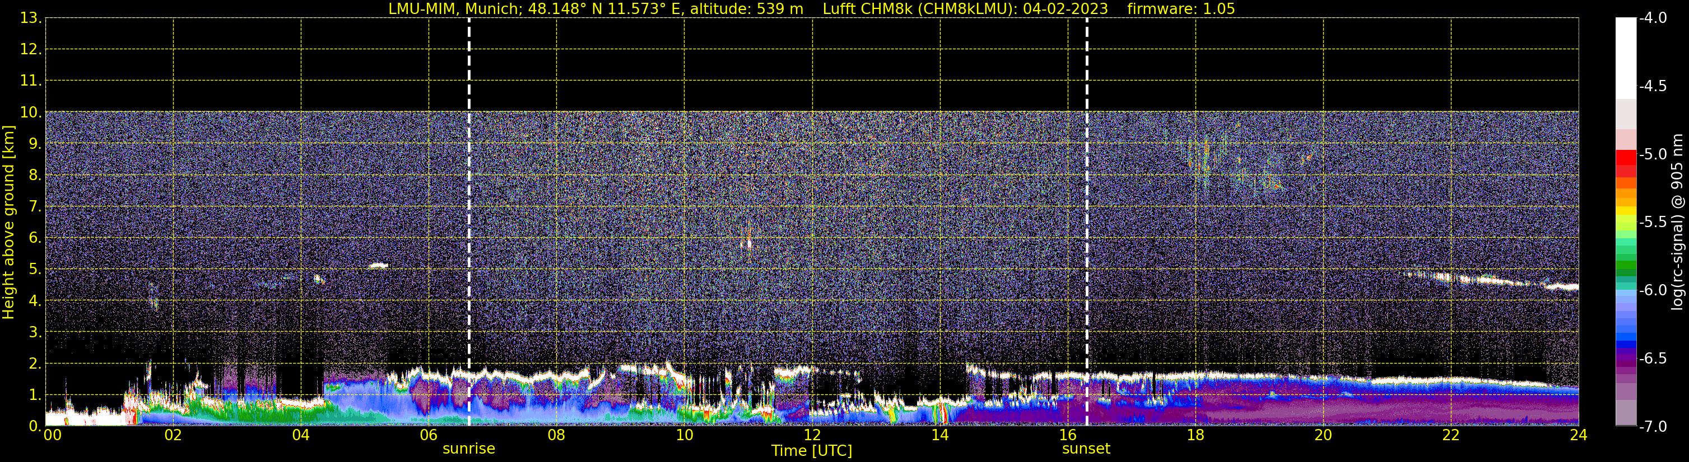Select the 'sunrise' label below the time axis
Screen dimensions: 1689x462
[x=469, y=449]
